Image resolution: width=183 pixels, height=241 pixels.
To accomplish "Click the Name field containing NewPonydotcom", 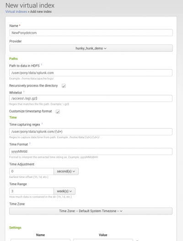I will pyautogui.click(x=91, y=33).
